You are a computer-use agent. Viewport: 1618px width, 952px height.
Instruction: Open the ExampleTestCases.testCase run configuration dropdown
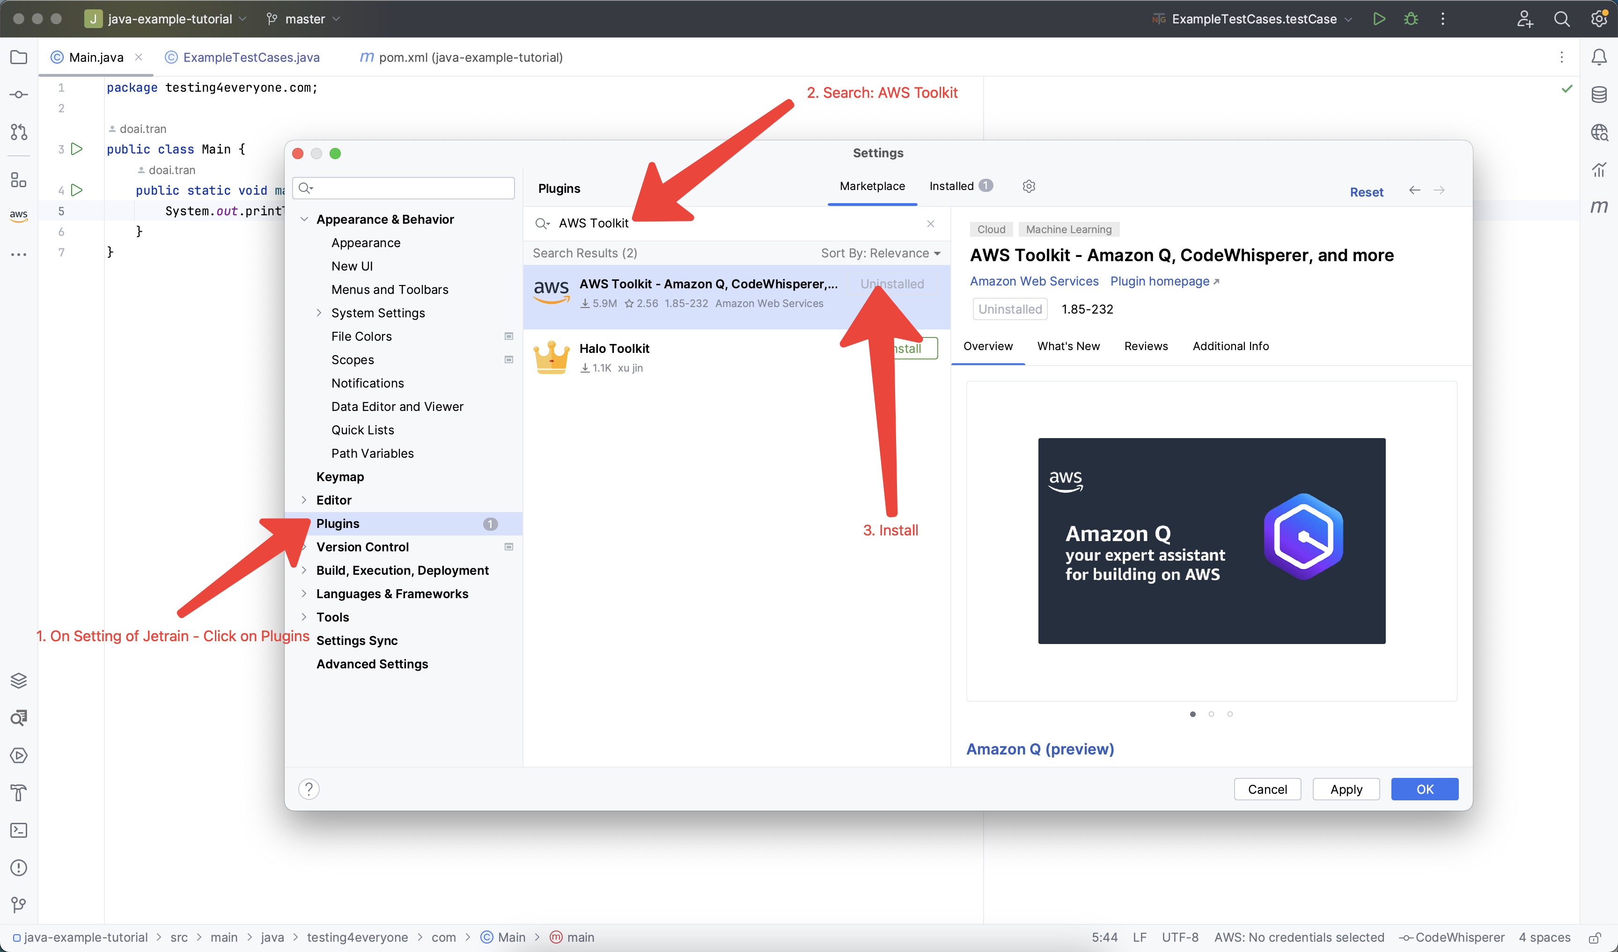pos(1253,19)
